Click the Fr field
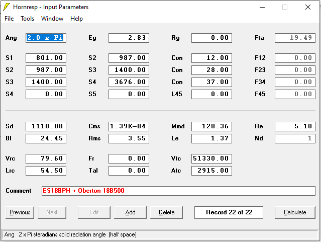Screen dimensions: 321x242 [129, 159]
